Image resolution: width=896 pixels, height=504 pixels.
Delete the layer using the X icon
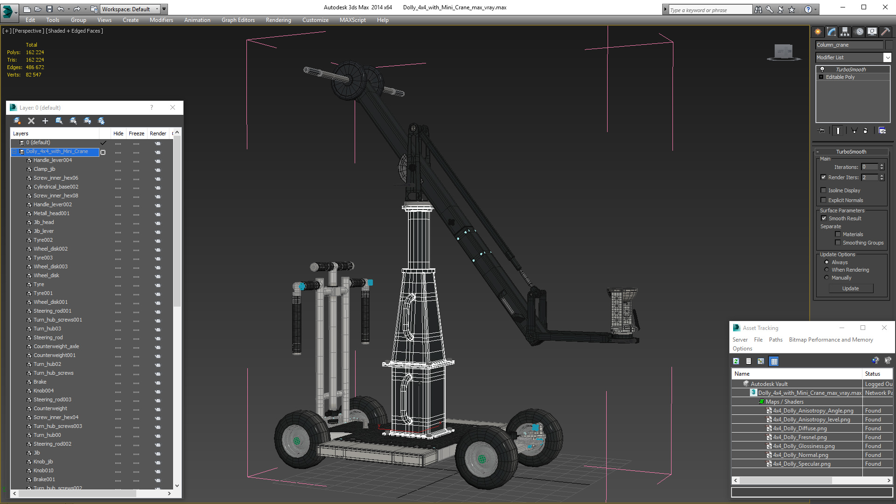pos(31,121)
